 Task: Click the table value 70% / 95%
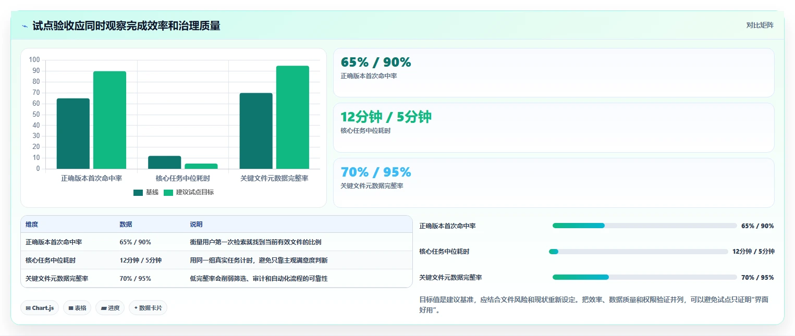coord(135,279)
